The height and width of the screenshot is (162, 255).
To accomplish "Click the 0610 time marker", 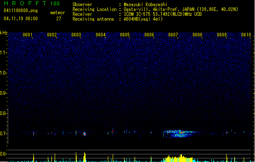I will pyautogui.click(x=246, y=35).
